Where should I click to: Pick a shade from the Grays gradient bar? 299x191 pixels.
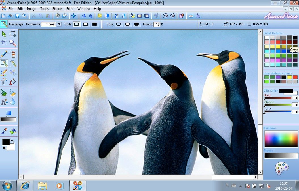click(281, 156)
